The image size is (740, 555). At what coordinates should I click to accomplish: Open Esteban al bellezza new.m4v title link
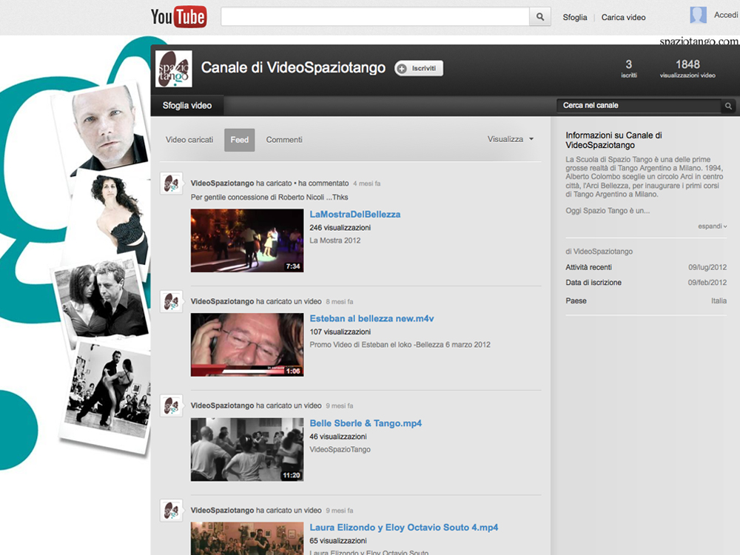coord(371,318)
